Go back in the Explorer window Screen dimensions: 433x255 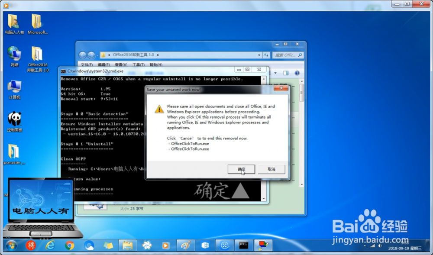pos(83,55)
